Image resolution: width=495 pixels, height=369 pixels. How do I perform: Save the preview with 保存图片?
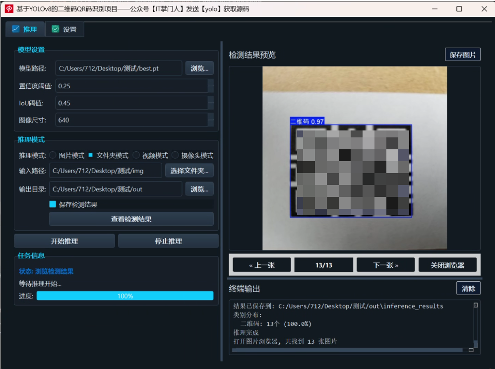tap(462, 55)
